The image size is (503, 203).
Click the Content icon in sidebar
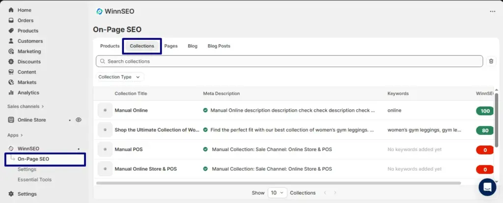tap(11, 72)
